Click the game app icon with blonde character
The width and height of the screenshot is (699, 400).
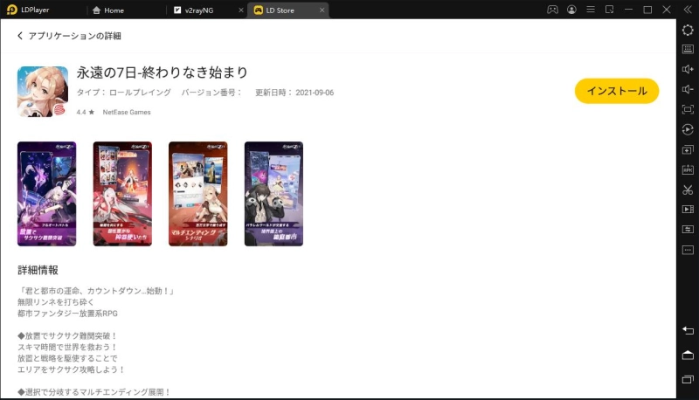point(43,92)
